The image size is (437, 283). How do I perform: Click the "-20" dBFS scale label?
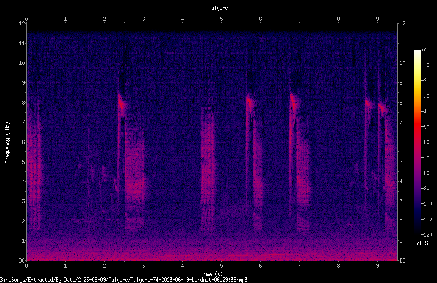coord(425,81)
